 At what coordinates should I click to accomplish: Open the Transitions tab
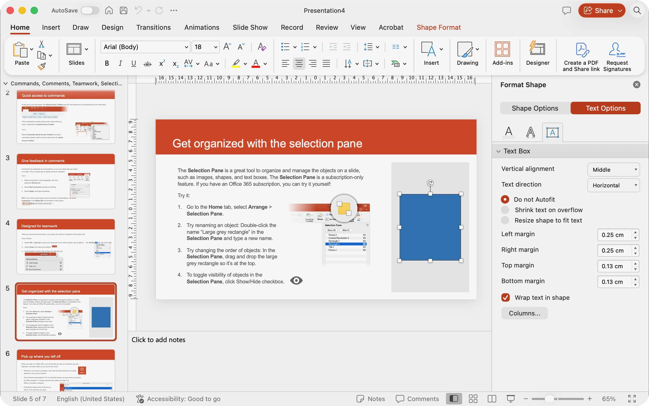click(153, 27)
